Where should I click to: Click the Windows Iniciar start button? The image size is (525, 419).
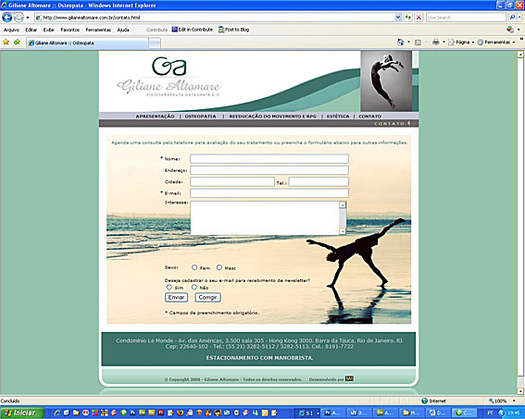click(22, 413)
